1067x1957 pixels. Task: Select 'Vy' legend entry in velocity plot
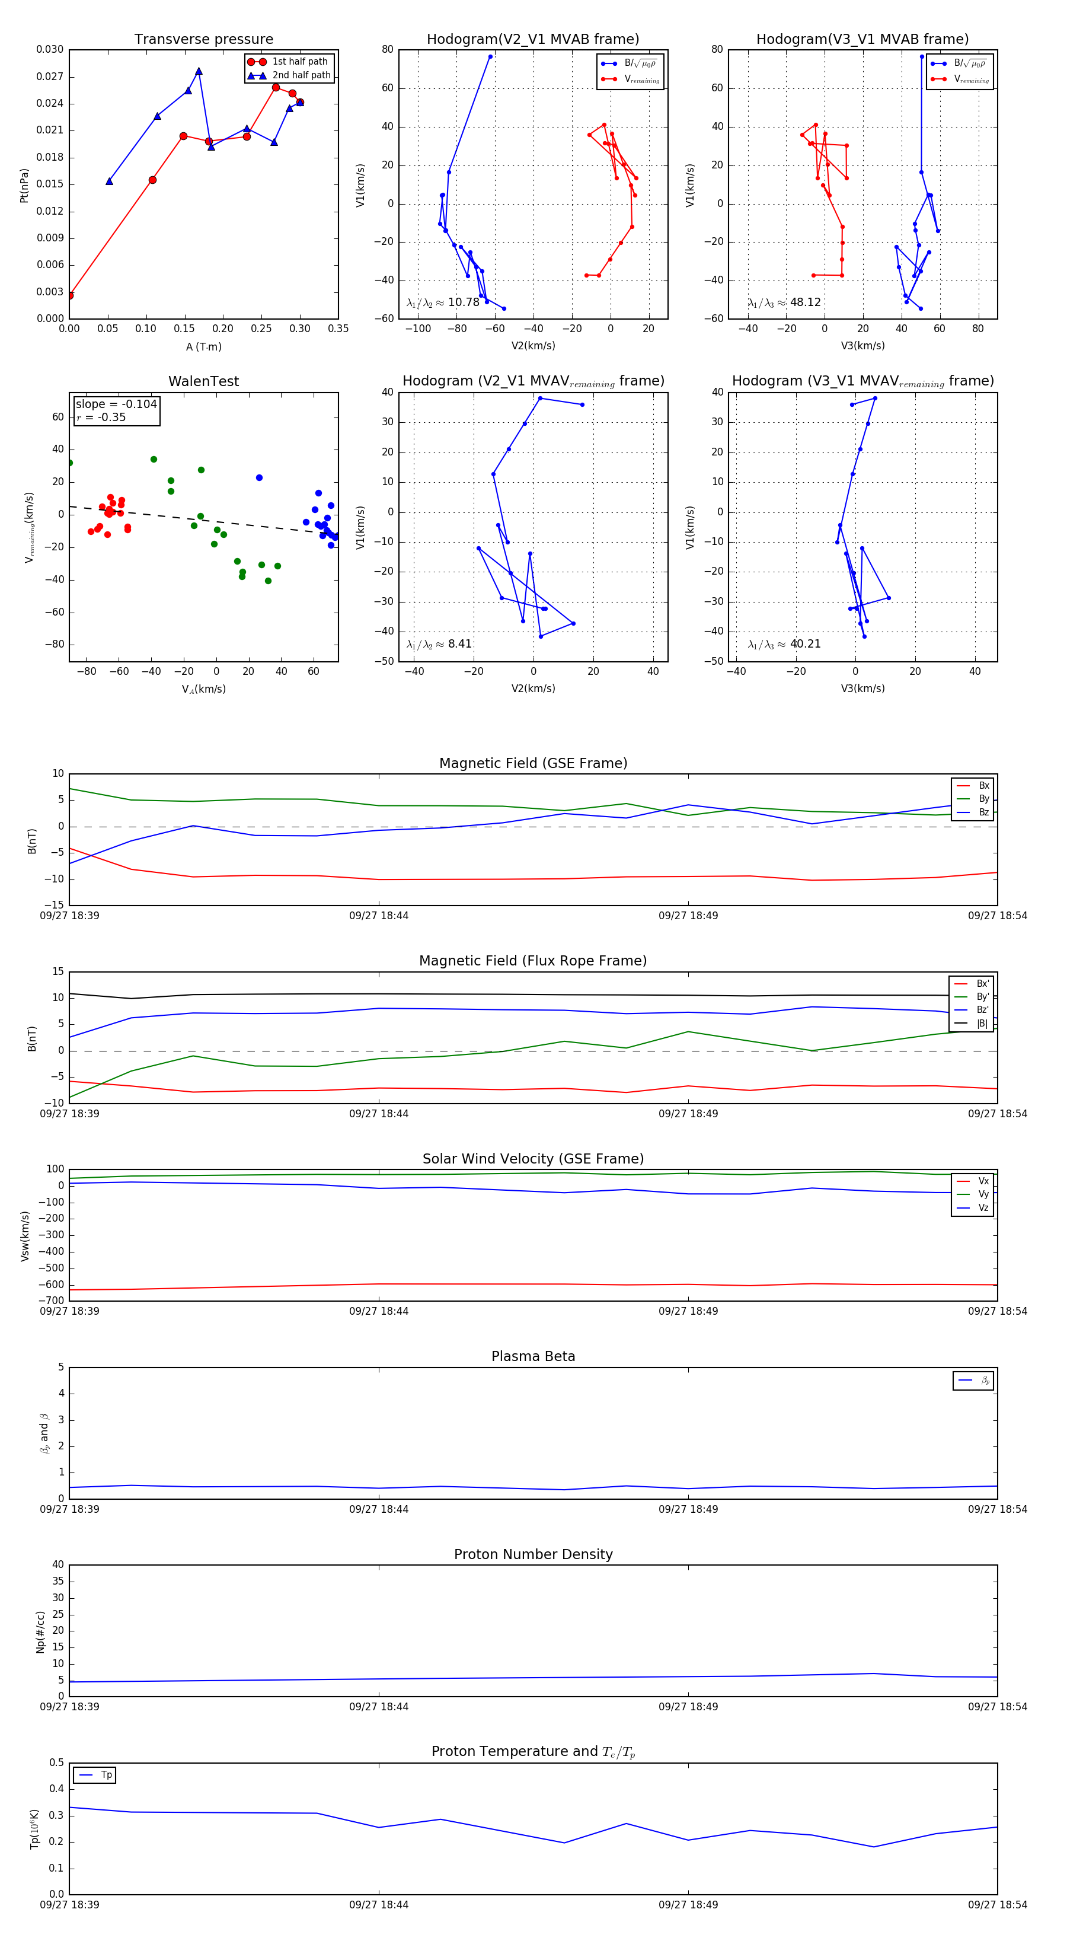tap(973, 1195)
